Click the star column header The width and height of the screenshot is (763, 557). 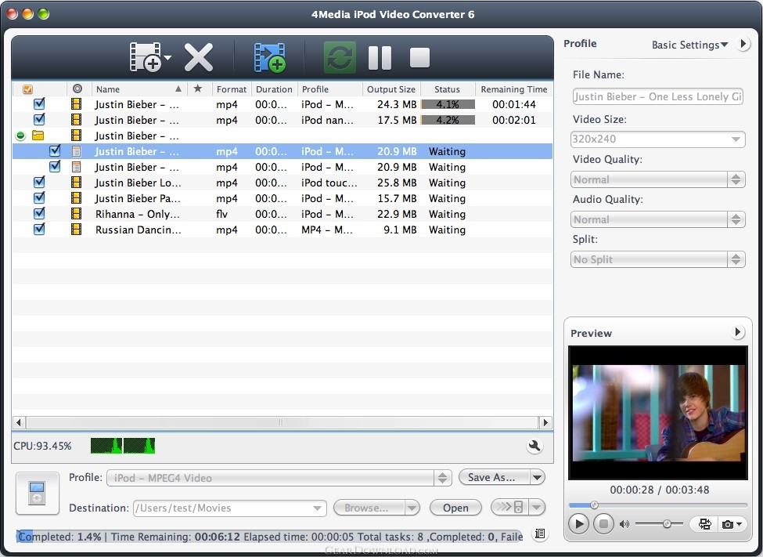[x=197, y=89]
